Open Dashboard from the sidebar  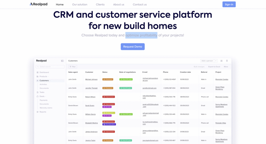[x=44, y=72]
